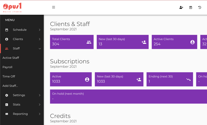Click Add Staff... in sidebar

point(10,86)
